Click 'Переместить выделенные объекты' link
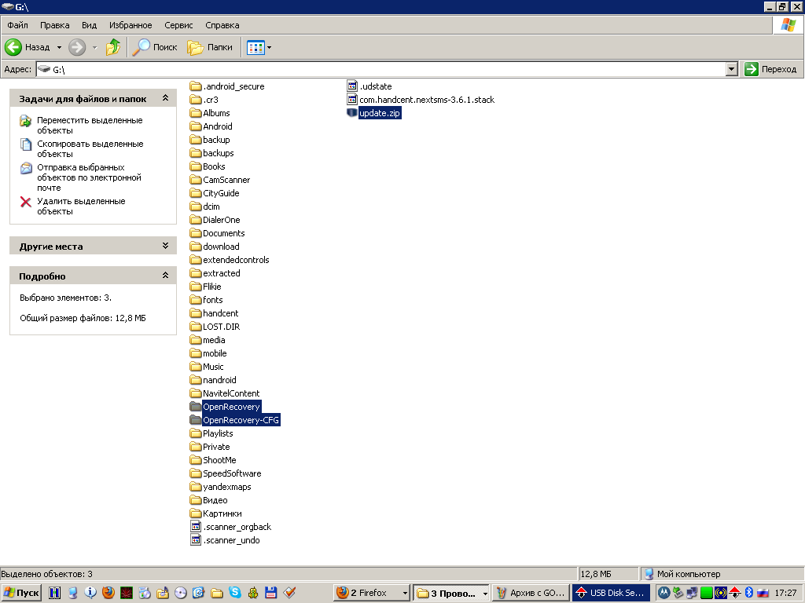Image resolution: width=805 pixels, height=603 pixels. point(90,125)
